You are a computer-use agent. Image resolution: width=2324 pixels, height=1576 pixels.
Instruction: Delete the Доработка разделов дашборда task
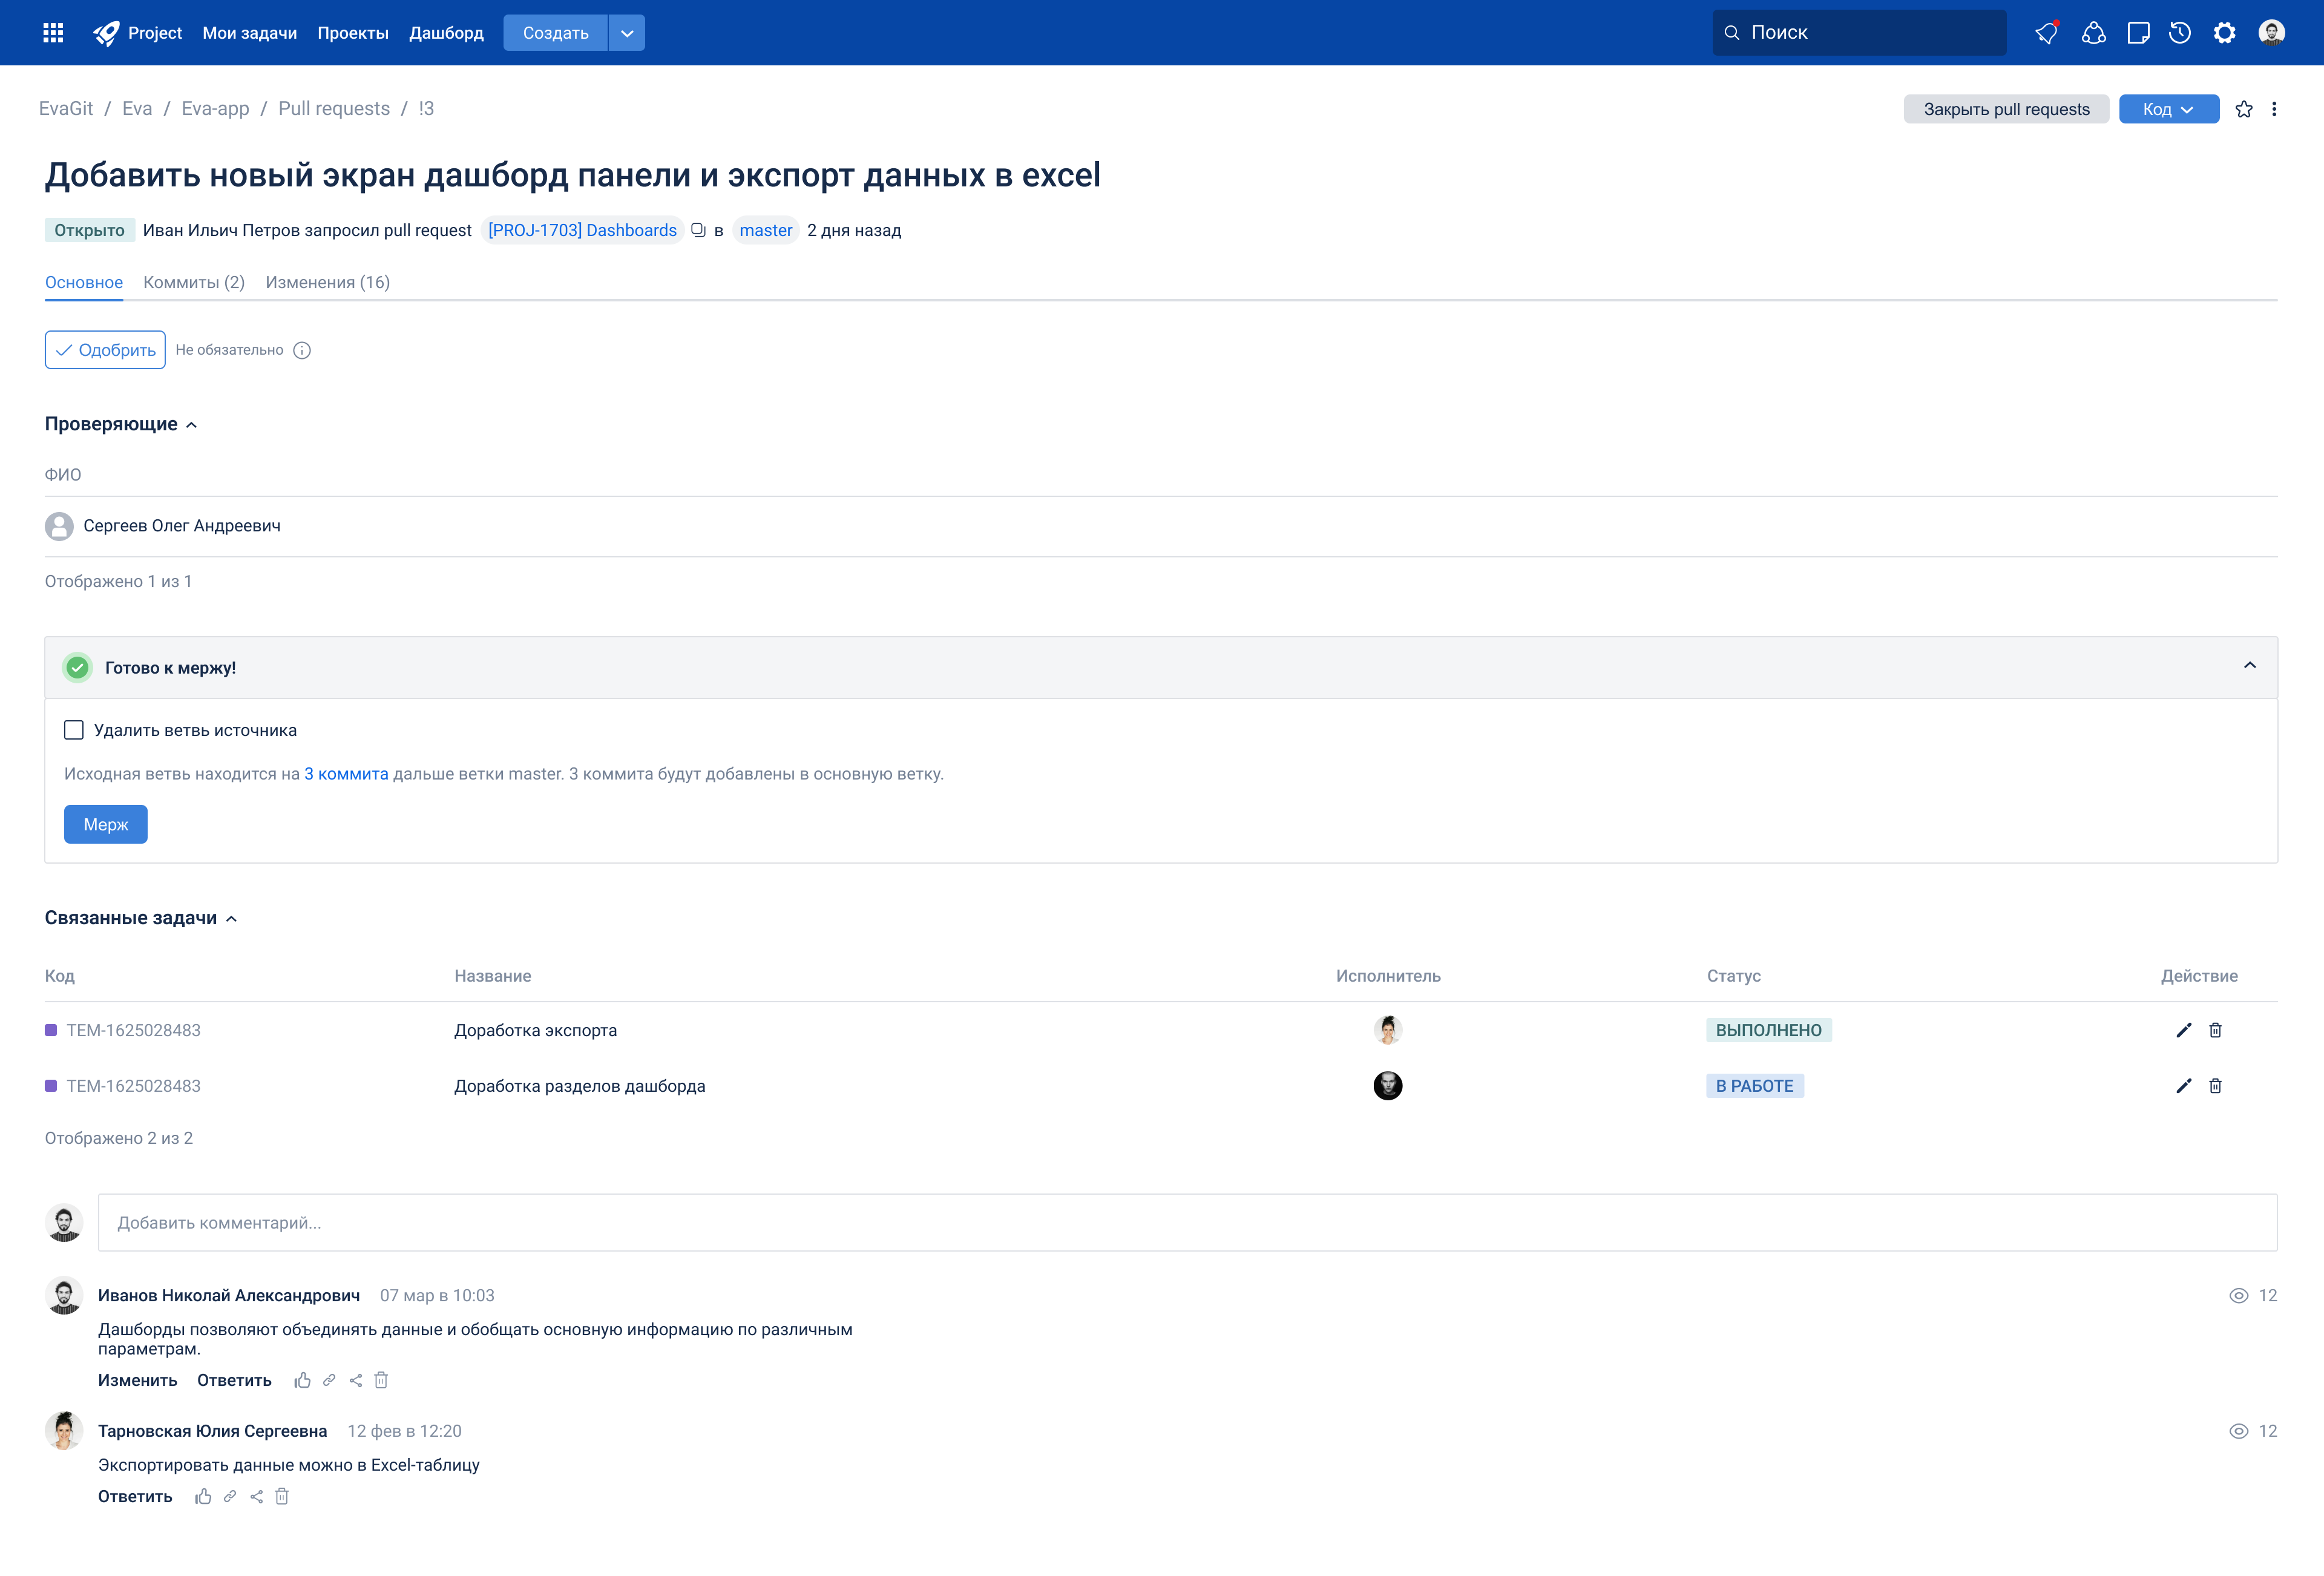[2215, 1086]
